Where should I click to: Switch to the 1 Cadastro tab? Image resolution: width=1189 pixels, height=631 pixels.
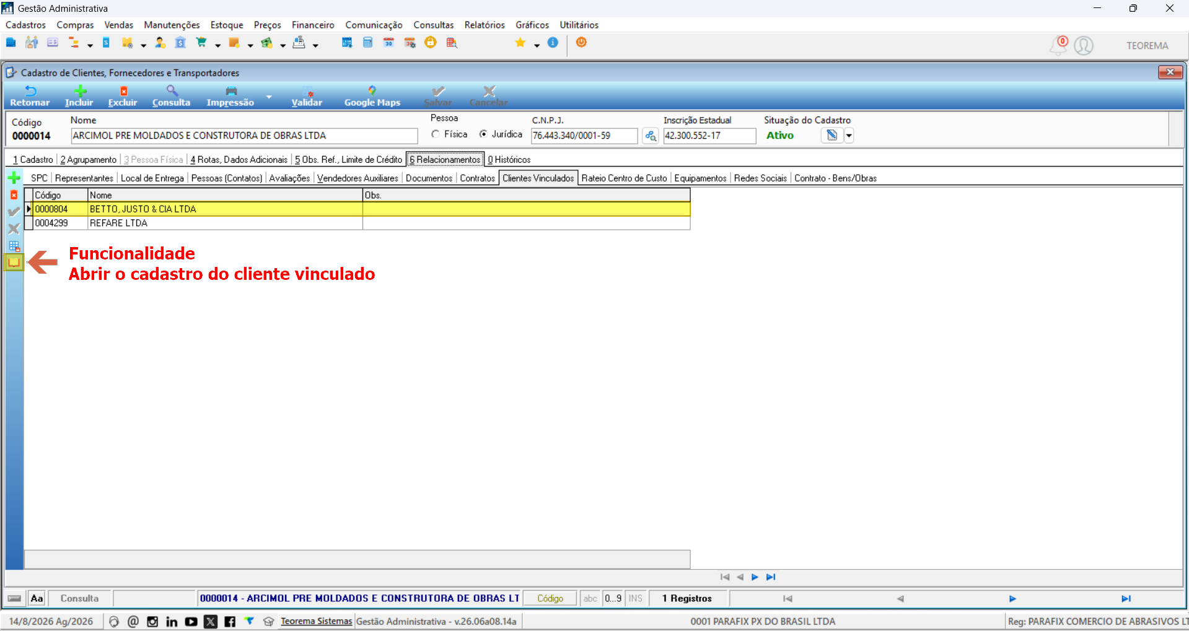pos(33,160)
